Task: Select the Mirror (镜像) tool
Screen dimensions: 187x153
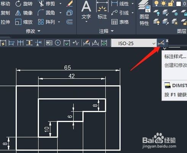Action: point(24,13)
